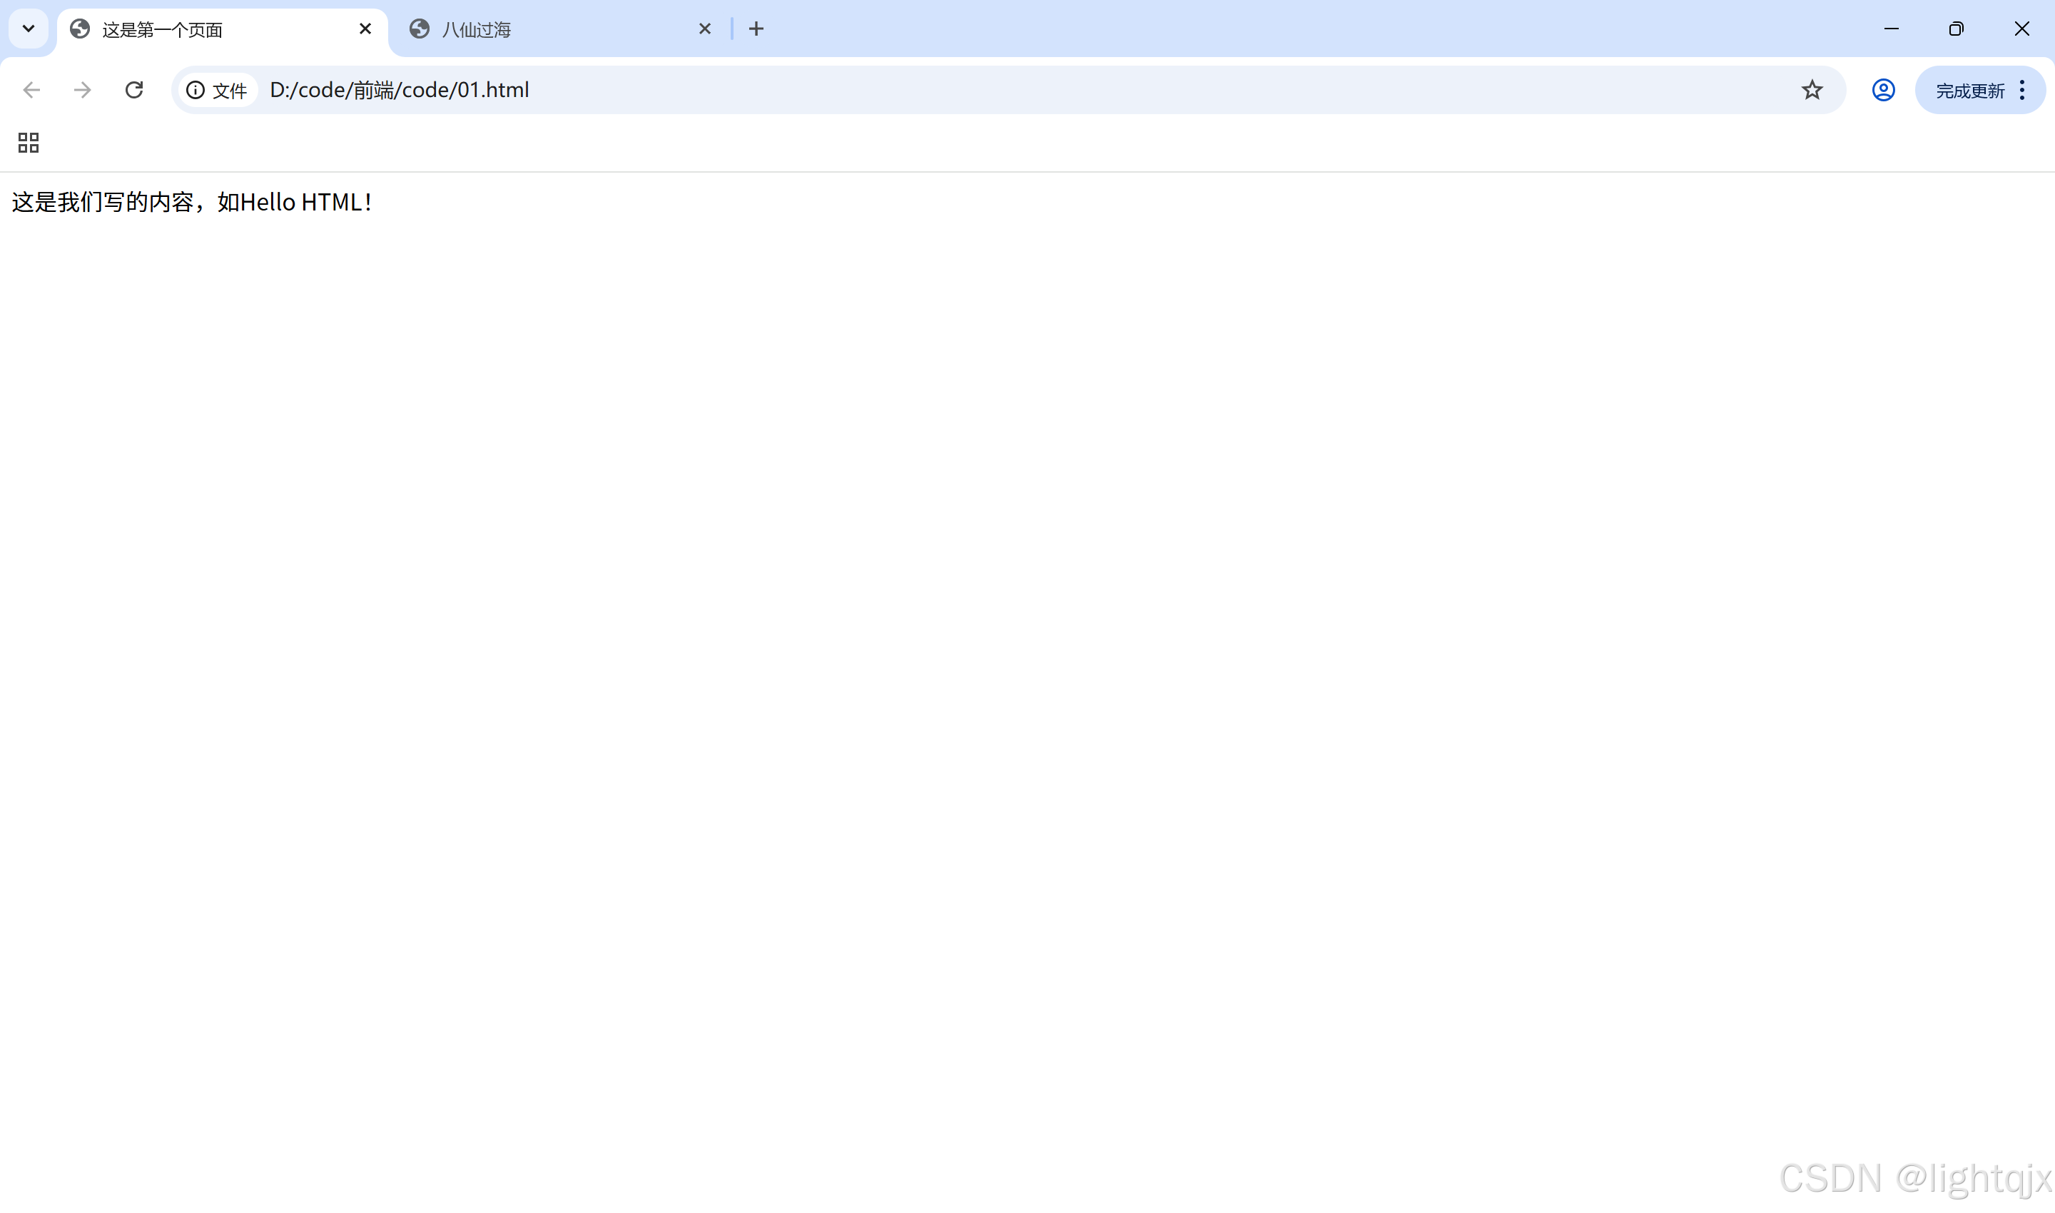Click the address bar URL text
2055x1213 pixels.
pos(400,90)
